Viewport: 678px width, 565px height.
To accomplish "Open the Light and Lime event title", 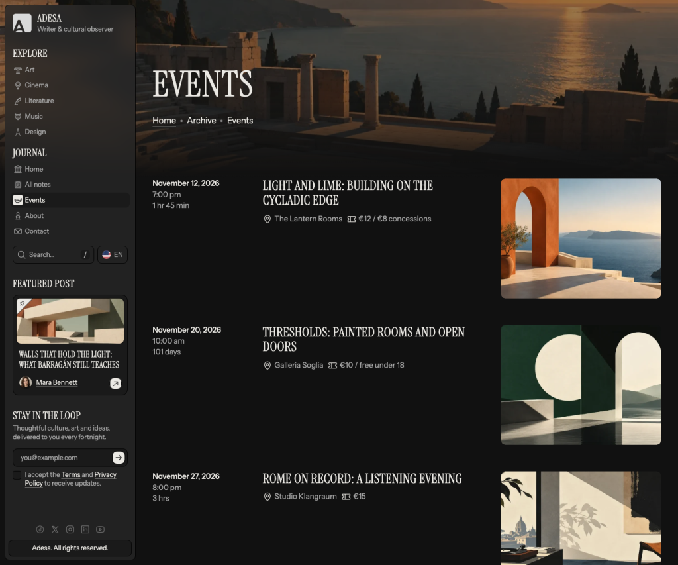I will (348, 193).
